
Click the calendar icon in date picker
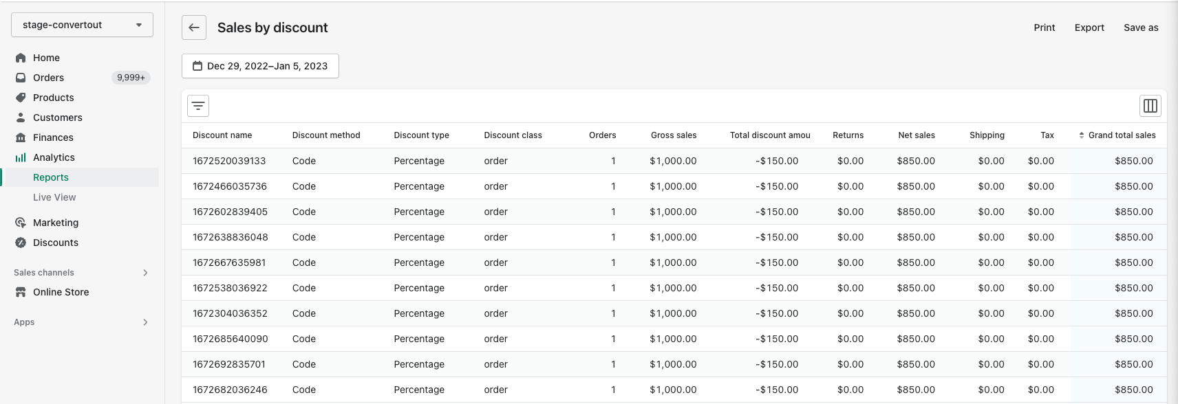[x=197, y=66]
